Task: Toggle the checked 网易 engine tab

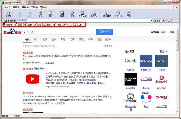Action: (x=57, y=25)
